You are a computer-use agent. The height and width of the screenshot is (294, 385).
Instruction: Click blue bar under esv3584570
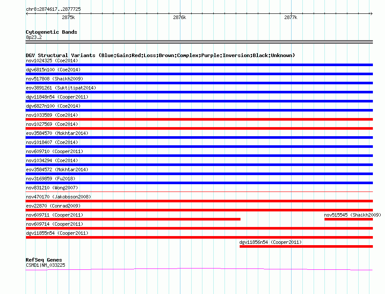coord(199,137)
